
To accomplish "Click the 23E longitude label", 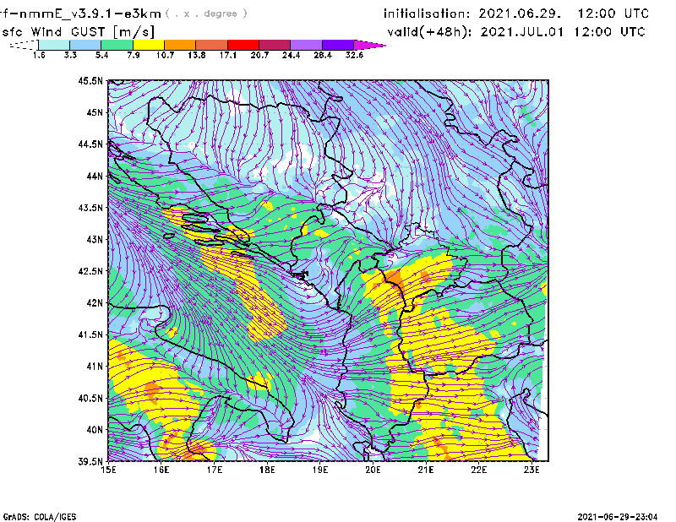I will click(x=532, y=470).
